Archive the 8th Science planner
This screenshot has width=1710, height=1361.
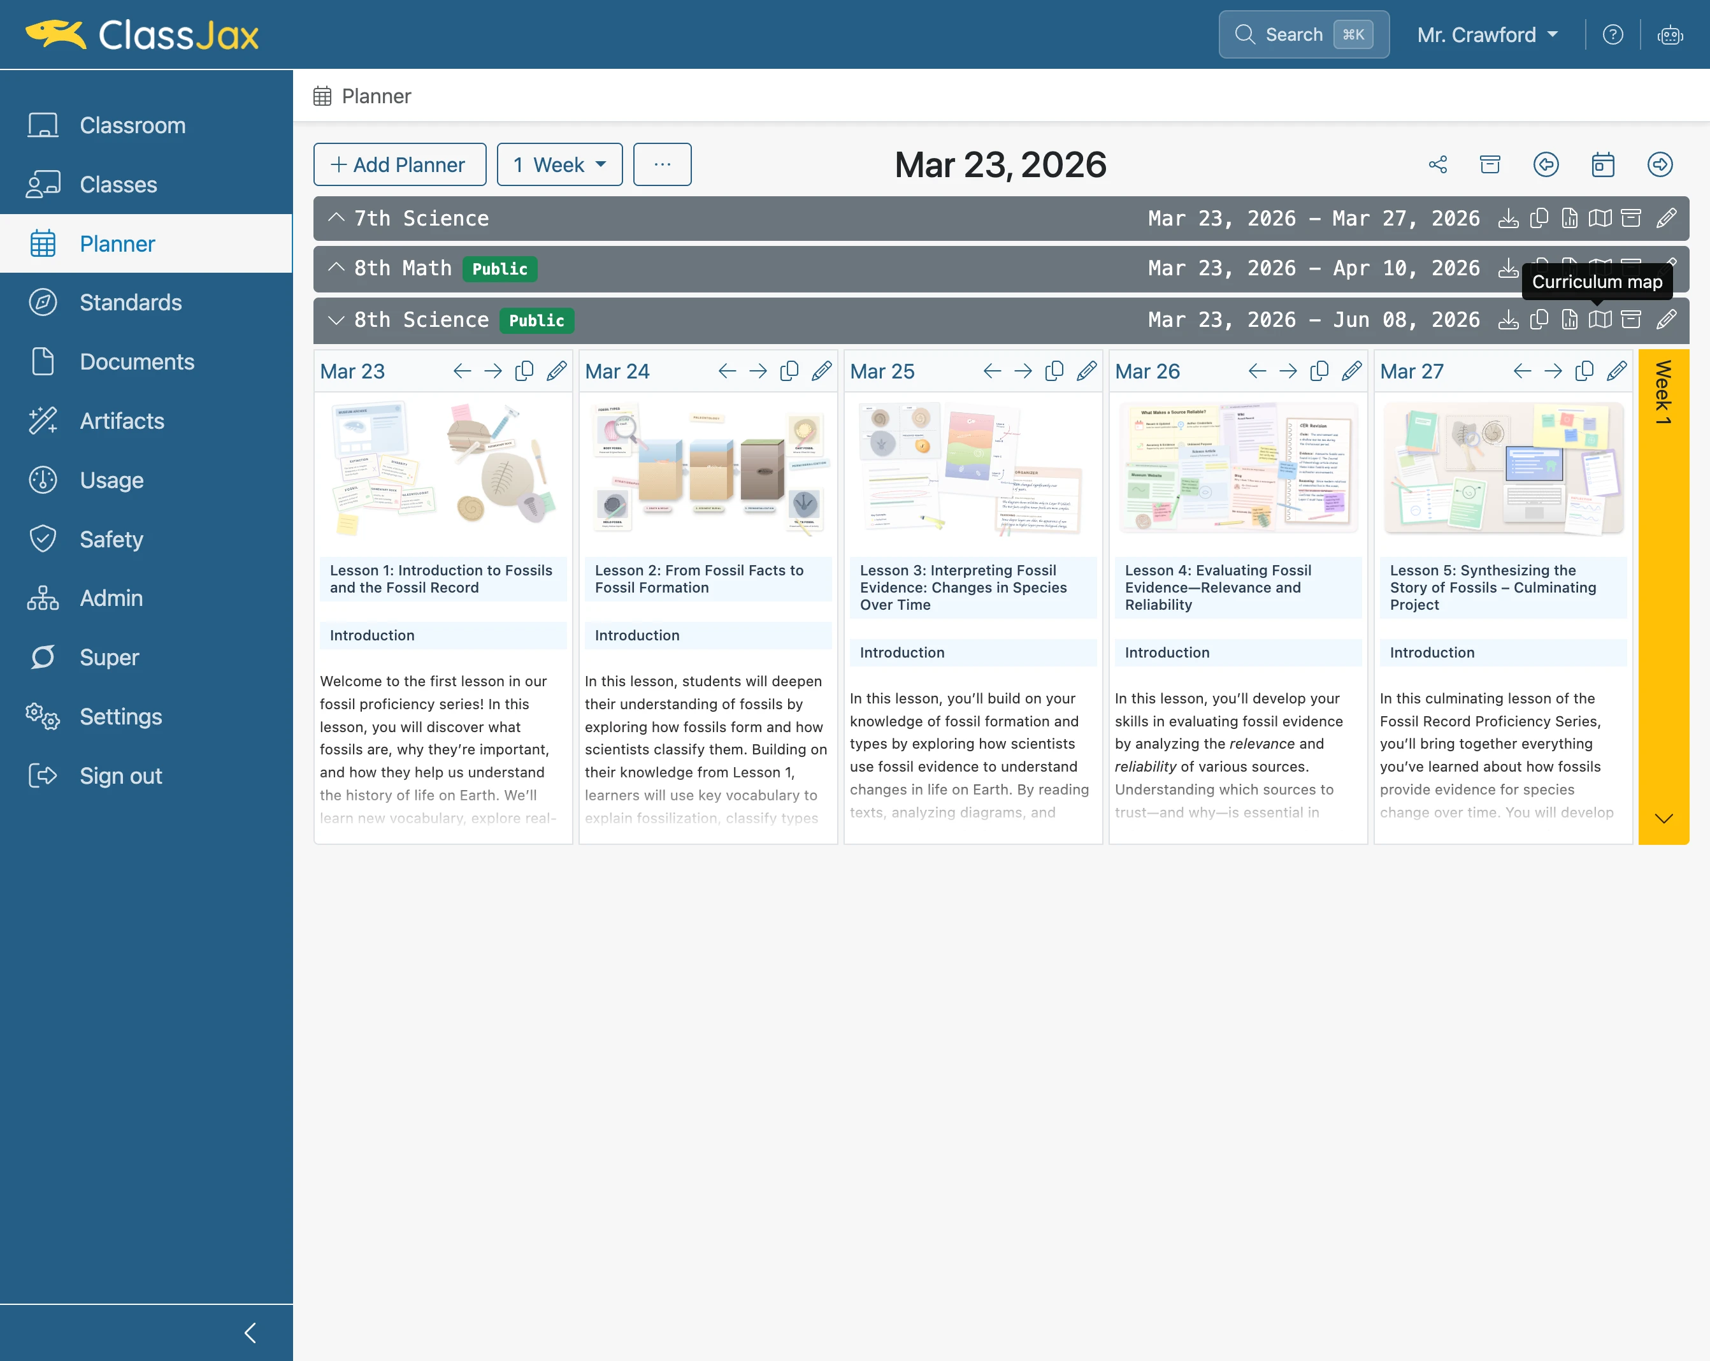click(x=1631, y=320)
